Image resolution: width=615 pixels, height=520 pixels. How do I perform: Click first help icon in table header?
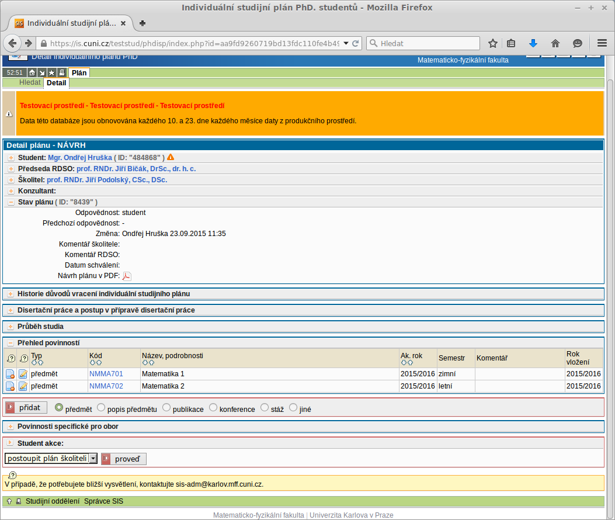[x=11, y=358]
